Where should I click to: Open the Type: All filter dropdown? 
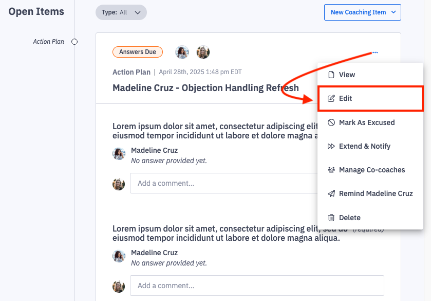[x=121, y=12]
